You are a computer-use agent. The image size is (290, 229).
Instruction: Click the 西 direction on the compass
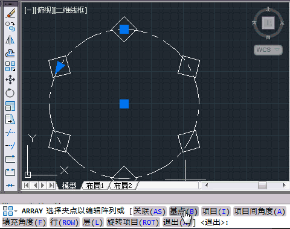point(254,23)
